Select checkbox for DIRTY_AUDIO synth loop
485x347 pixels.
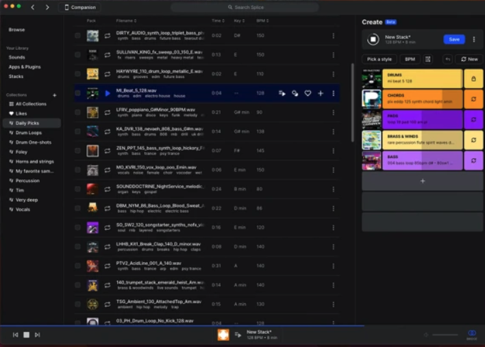point(77,36)
